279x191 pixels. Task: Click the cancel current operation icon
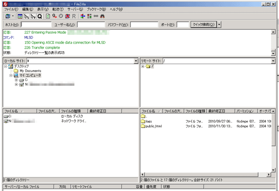61,16
